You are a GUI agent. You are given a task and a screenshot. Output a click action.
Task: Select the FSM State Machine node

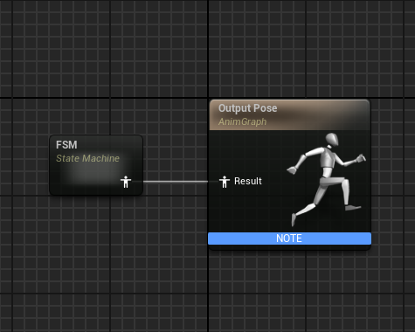click(96, 165)
